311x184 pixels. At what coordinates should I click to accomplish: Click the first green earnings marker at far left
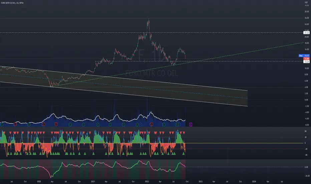[x=2, y=124]
